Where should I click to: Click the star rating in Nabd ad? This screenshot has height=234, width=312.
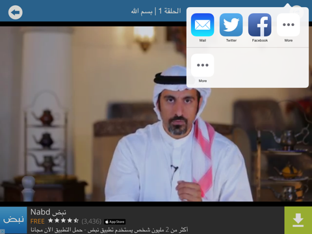[63, 221]
